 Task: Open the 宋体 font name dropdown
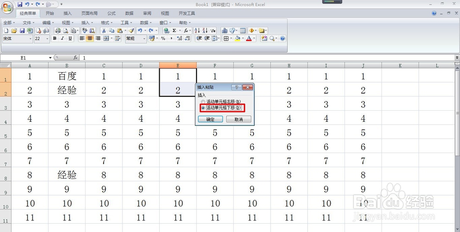30,39
